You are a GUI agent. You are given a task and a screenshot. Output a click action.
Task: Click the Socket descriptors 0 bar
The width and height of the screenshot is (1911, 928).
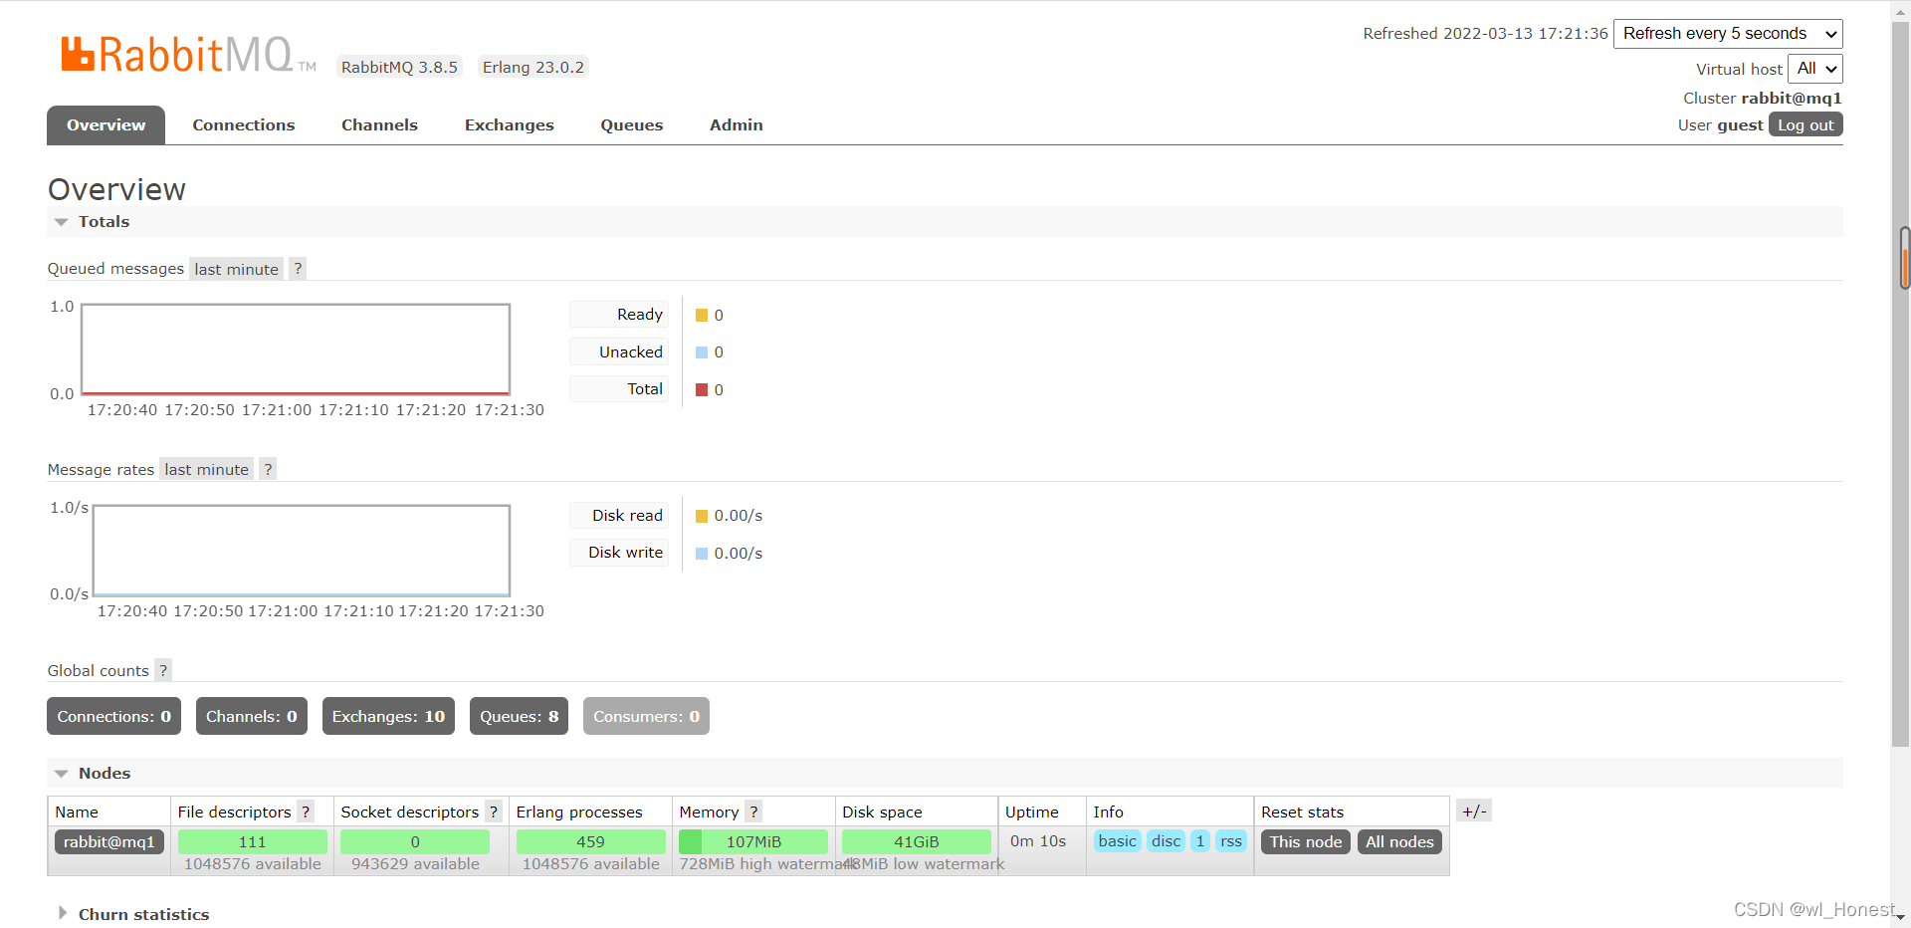[415, 841]
